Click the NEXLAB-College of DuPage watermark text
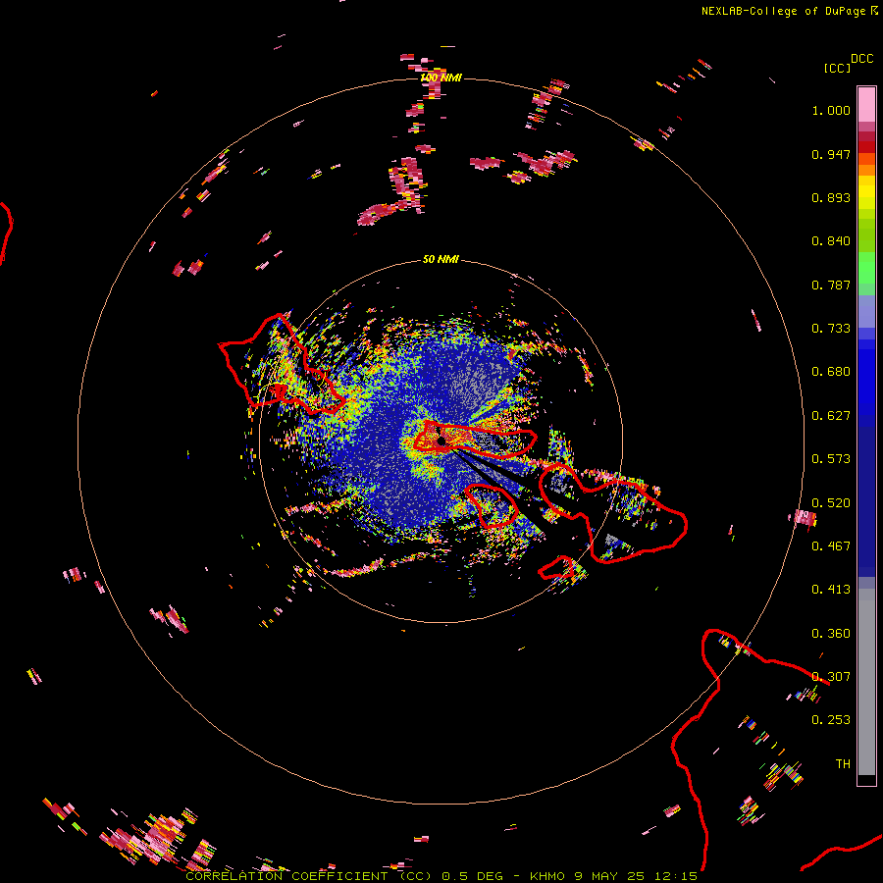Image resolution: width=883 pixels, height=883 pixels. [789, 11]
